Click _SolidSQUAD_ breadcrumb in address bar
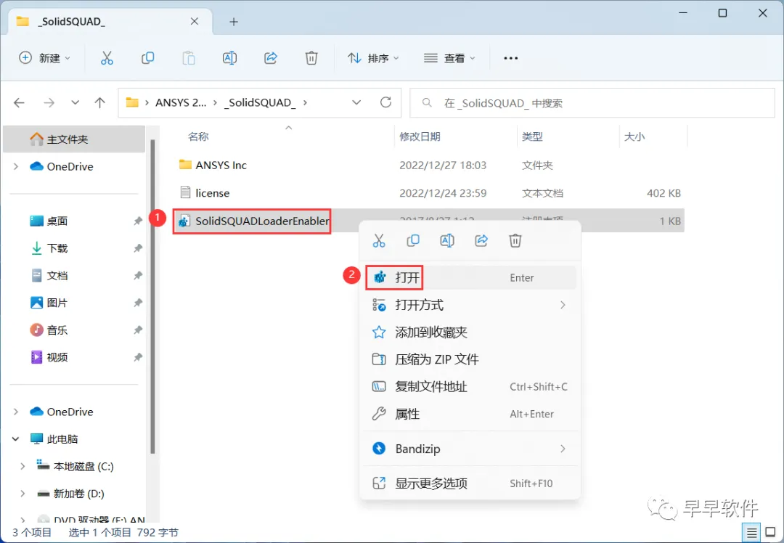 259,102
